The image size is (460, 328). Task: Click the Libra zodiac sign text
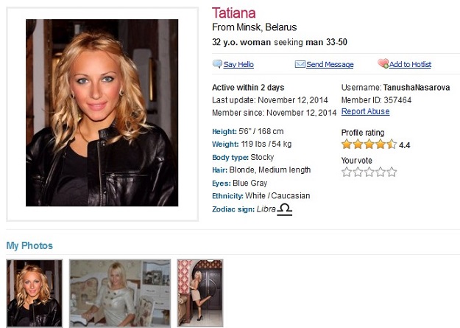click(x=266, y=210)
